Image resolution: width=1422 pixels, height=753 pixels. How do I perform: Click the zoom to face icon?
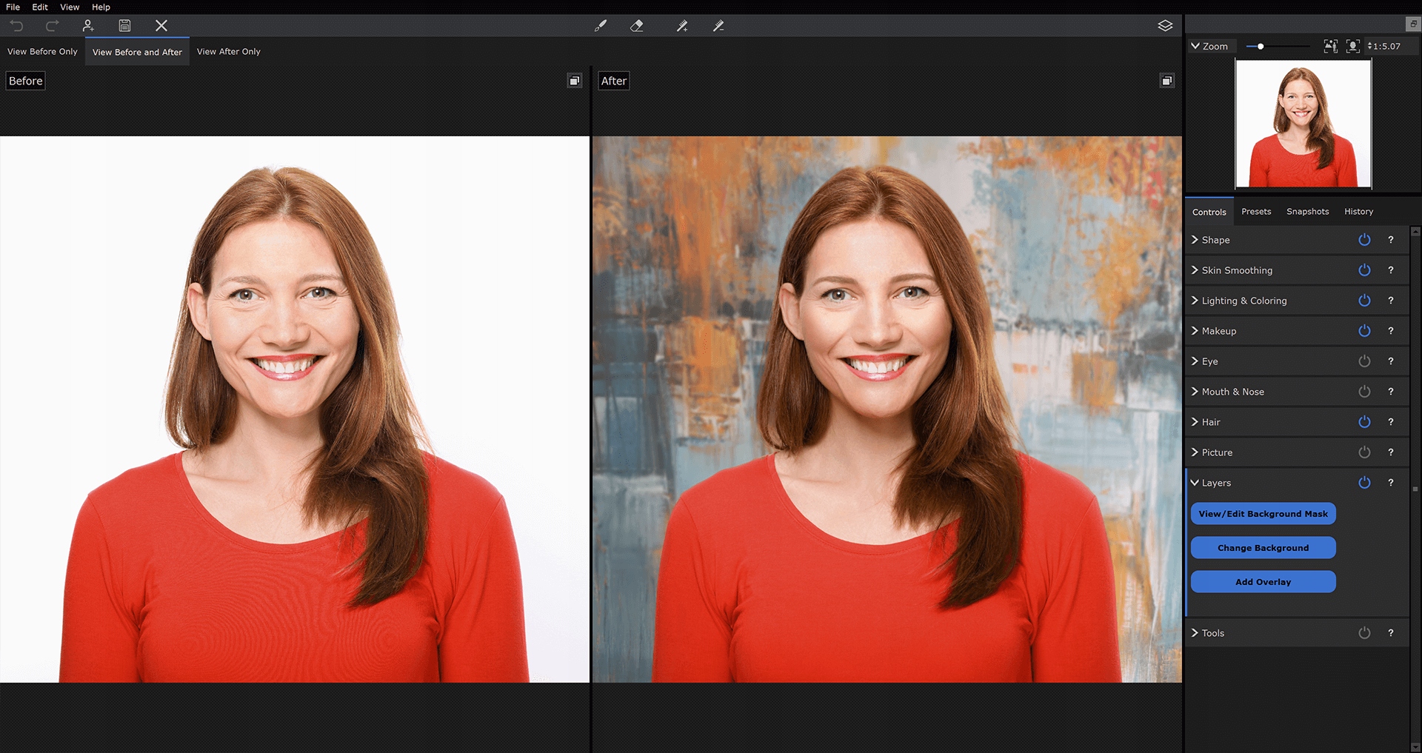click(1352, 46)
